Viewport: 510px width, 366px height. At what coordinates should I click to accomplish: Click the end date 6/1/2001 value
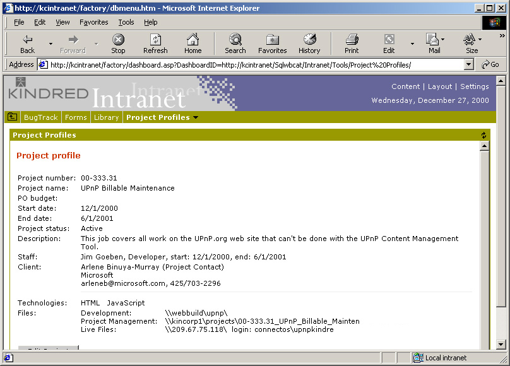97,218
